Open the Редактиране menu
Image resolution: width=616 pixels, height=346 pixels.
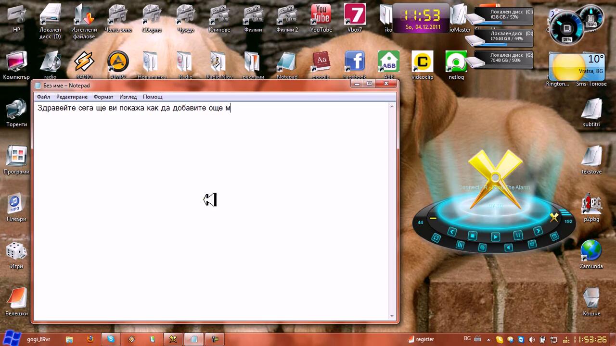[x=72, y=97]
